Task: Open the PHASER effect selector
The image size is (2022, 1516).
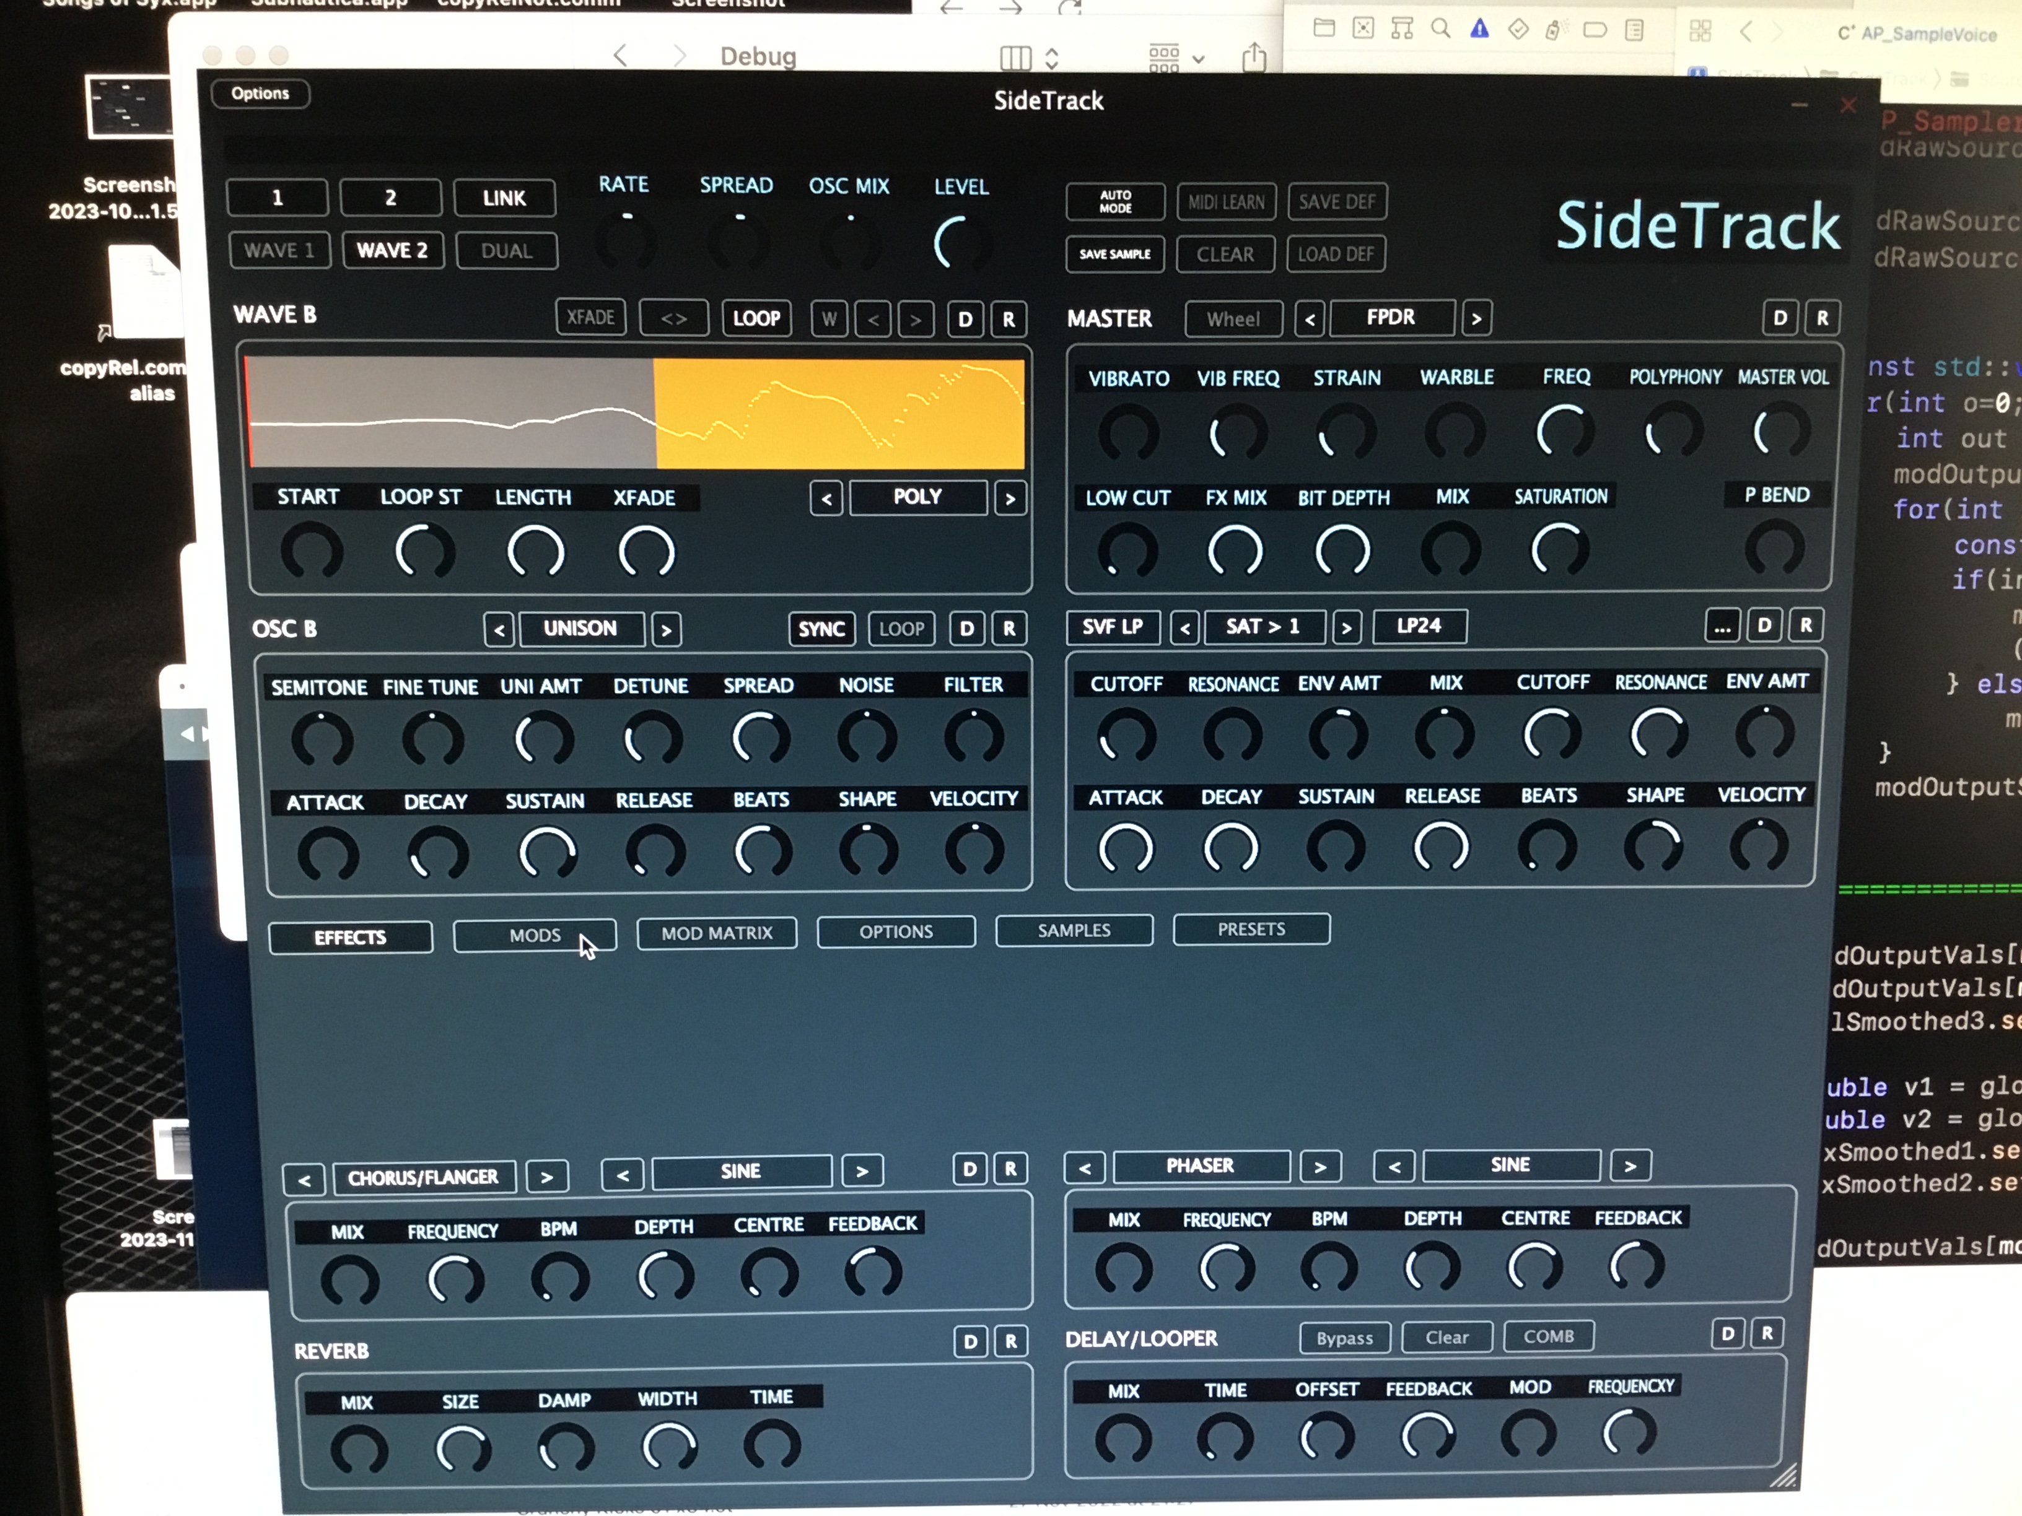Action: pyautogui.click(x=1201, y=1166)
